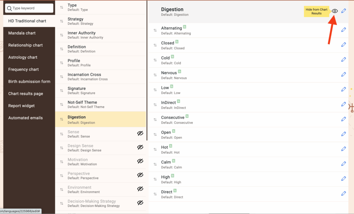Screen dimensions: 354x214
Task: Click the reorder arrows icon for Hot
Action: [x=155, y=149]
